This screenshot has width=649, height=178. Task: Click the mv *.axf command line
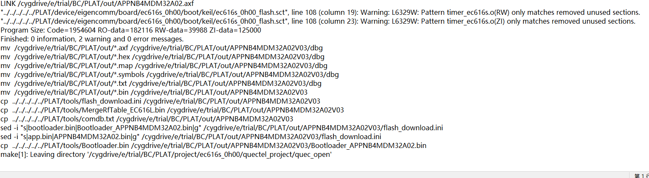point(162,48)
